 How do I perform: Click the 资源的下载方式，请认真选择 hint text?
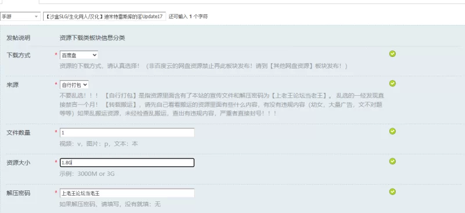click(203, 66)
